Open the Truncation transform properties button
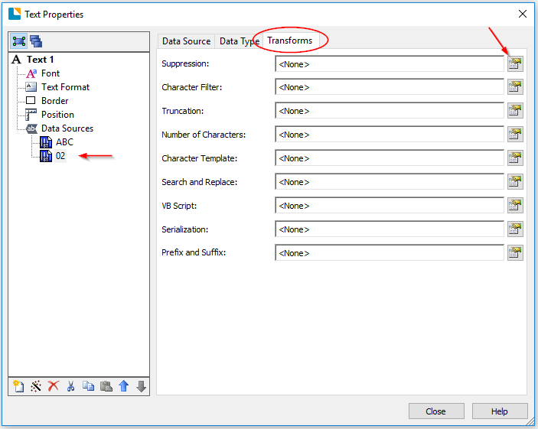The height and width of the screenshot is (429, 538). [515, 111]
